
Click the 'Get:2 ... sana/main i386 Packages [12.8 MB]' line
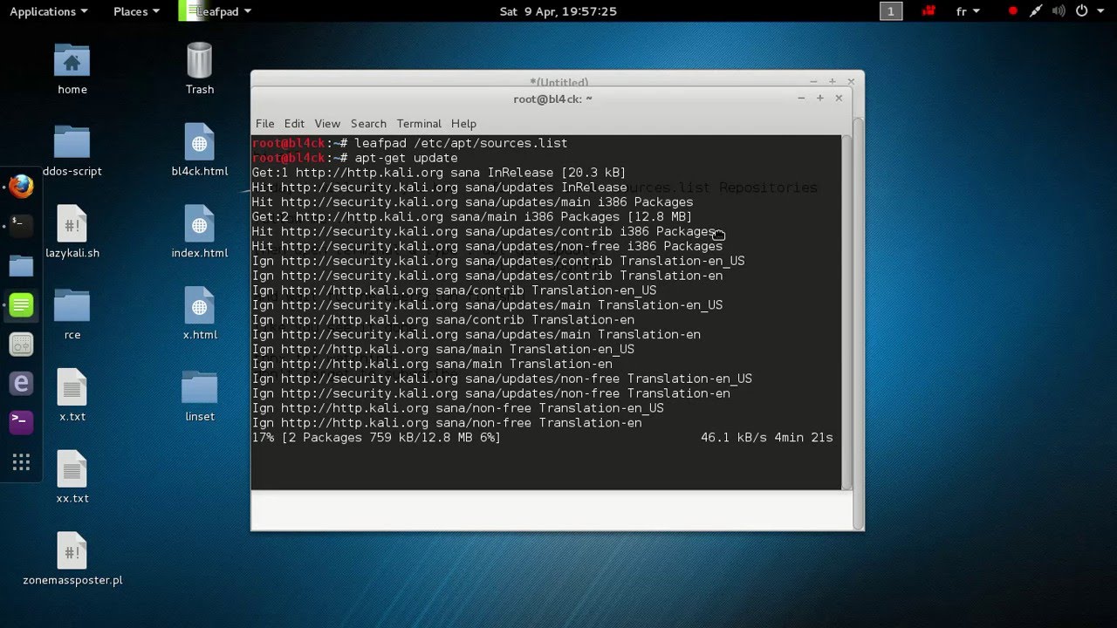point(472,217)
